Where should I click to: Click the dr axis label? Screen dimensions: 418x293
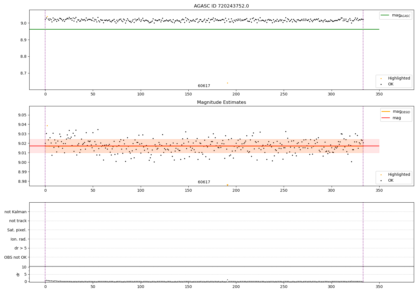pos(18,274)
